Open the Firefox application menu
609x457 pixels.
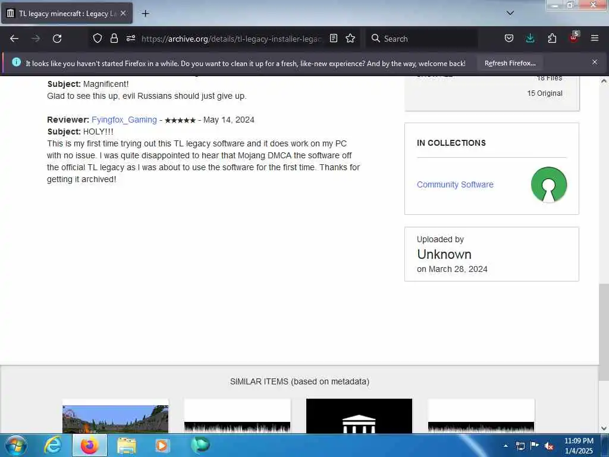click(595, 38)
